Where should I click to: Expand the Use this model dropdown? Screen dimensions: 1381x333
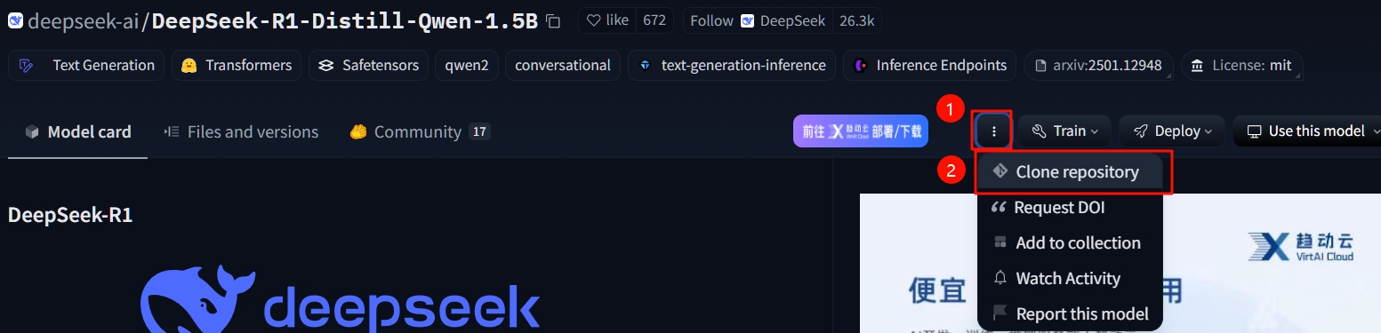click(1307, 131)
